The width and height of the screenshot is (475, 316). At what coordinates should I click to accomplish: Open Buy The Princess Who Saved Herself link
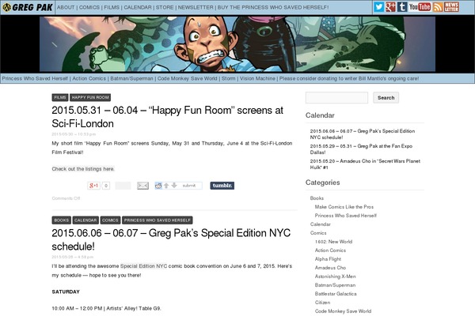tap(273, 7)
